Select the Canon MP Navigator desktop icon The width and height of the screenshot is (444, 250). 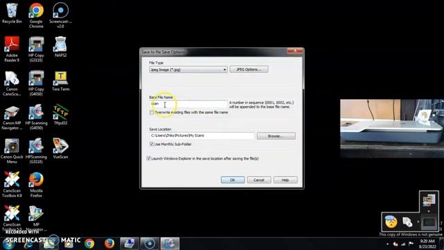pyautogui.click(x=12, y=117)
